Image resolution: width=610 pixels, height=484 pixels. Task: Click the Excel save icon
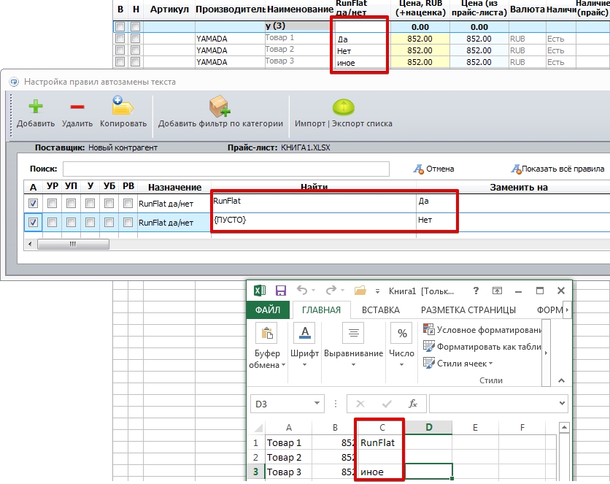click(x=280, y=291)
